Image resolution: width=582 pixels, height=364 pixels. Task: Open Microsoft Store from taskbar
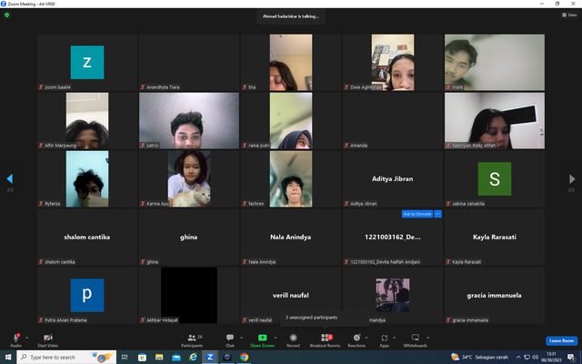point(142,357)
